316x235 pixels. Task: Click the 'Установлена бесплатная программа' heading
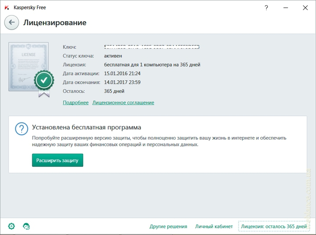point(87,127)
